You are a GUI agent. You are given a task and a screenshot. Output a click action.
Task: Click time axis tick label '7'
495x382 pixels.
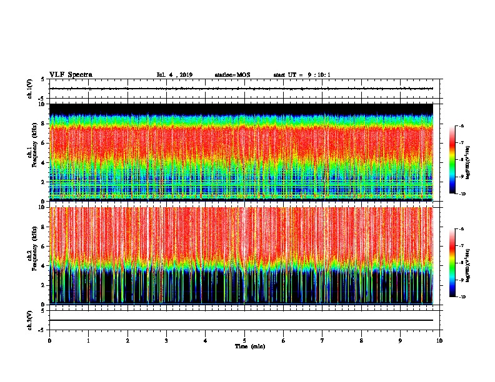click(322, 341)
